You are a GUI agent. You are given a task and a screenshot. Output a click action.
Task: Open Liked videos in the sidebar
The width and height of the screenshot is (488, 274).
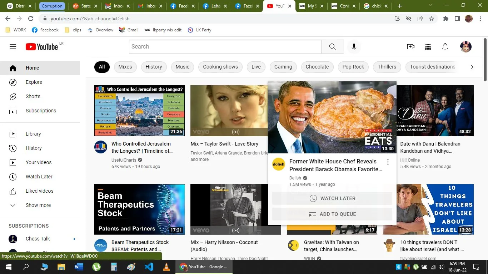(40, 191)
